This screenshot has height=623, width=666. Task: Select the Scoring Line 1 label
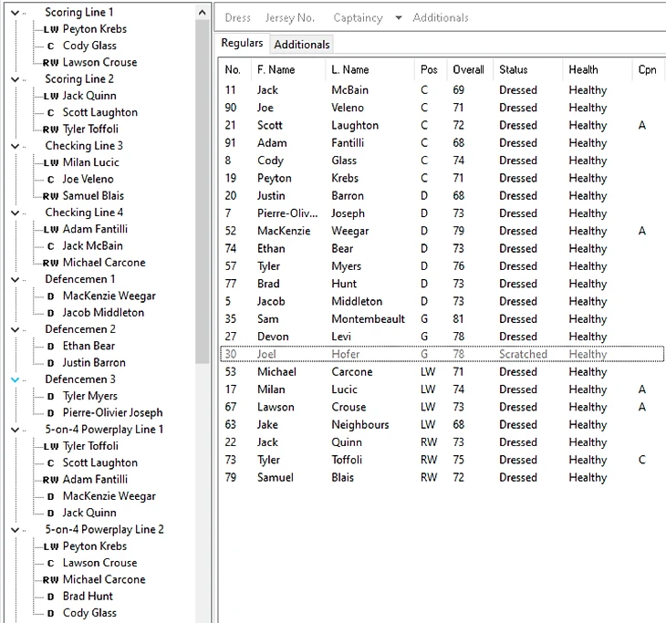79,13
